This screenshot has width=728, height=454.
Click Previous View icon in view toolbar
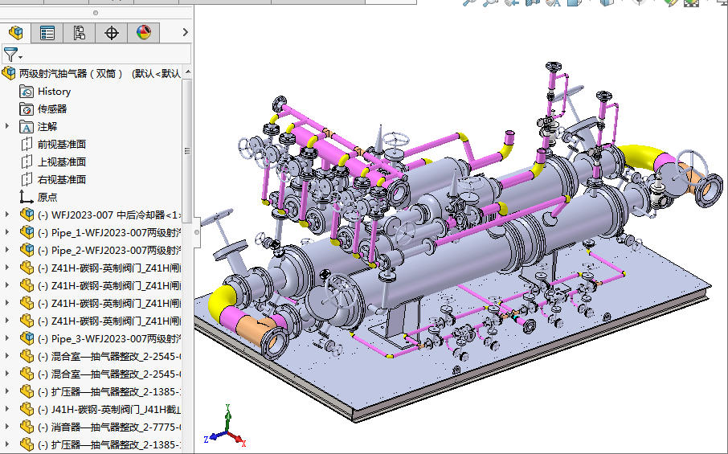pos(512,2)
